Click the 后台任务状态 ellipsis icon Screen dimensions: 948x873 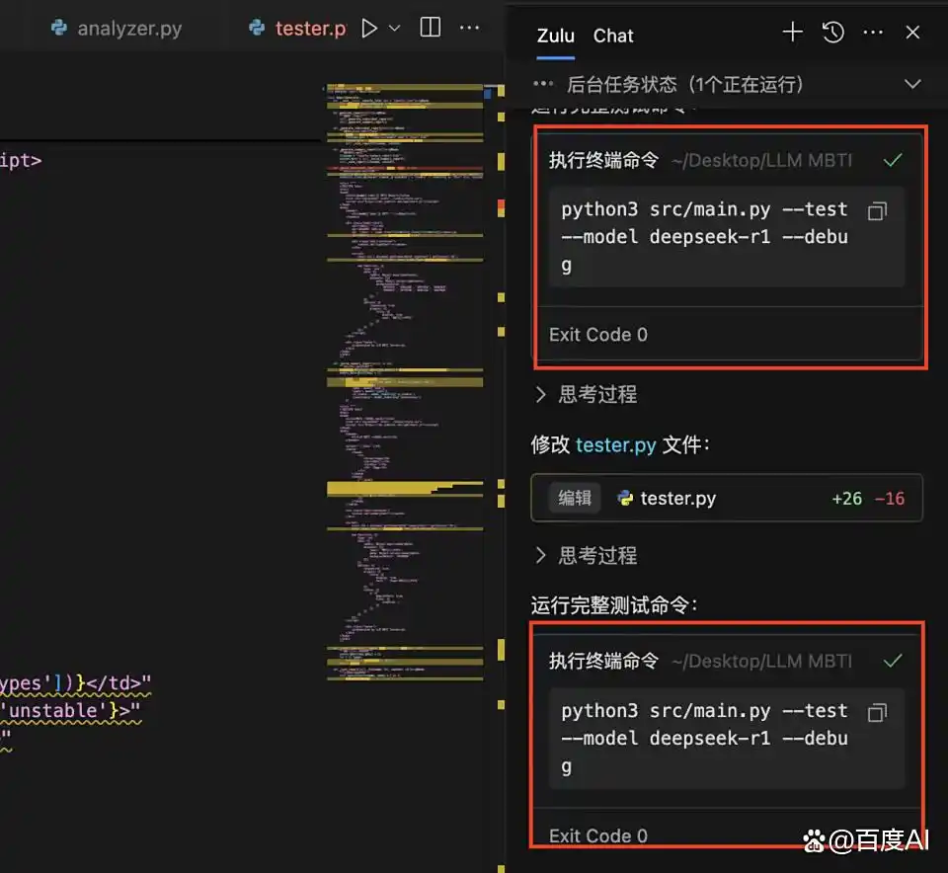543,84
